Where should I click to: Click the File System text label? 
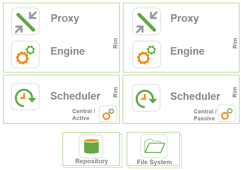pos(154,162)
